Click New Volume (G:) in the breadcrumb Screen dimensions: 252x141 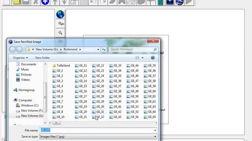[47, 49]
